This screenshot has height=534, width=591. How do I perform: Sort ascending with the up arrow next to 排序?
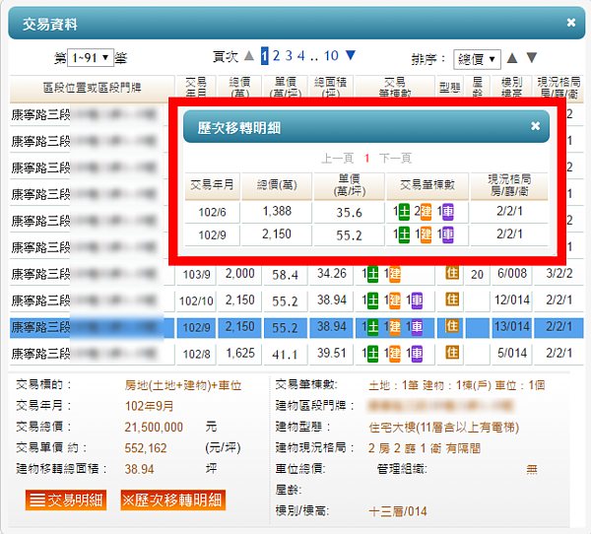pyautogui.click(x=512, y=58)
